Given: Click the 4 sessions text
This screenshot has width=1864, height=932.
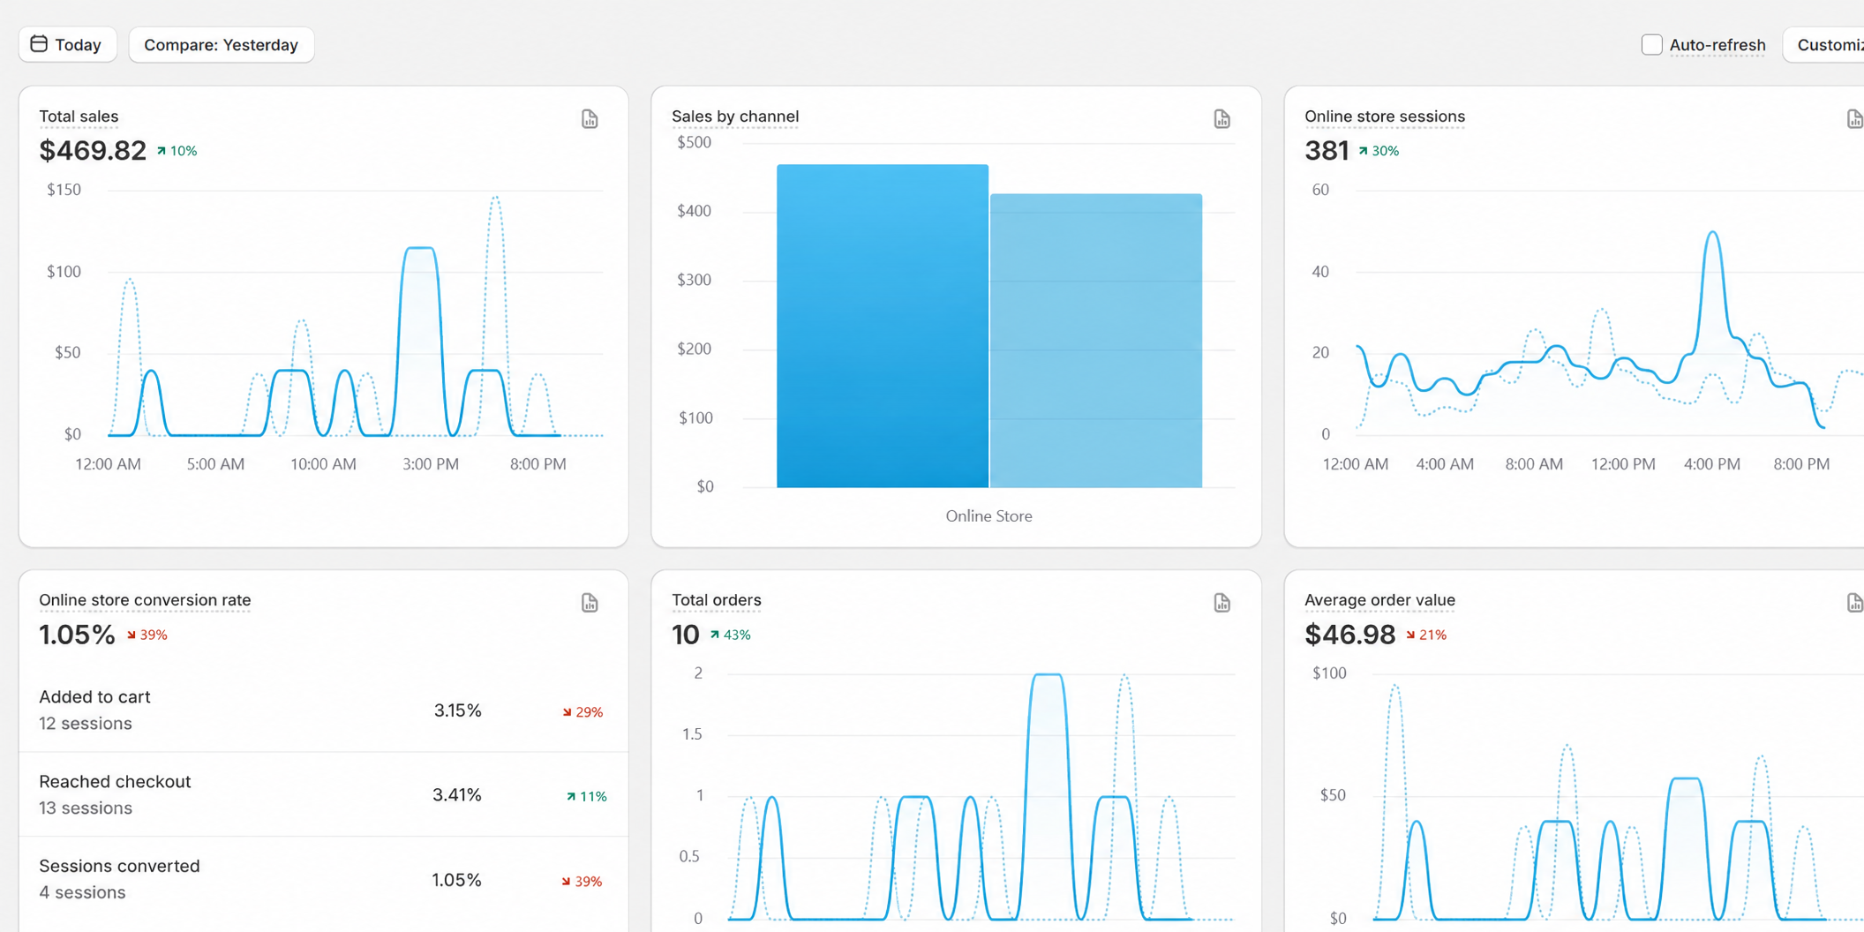Looking at the screenshot, I should pyautogui.click(x=82, y=893).
